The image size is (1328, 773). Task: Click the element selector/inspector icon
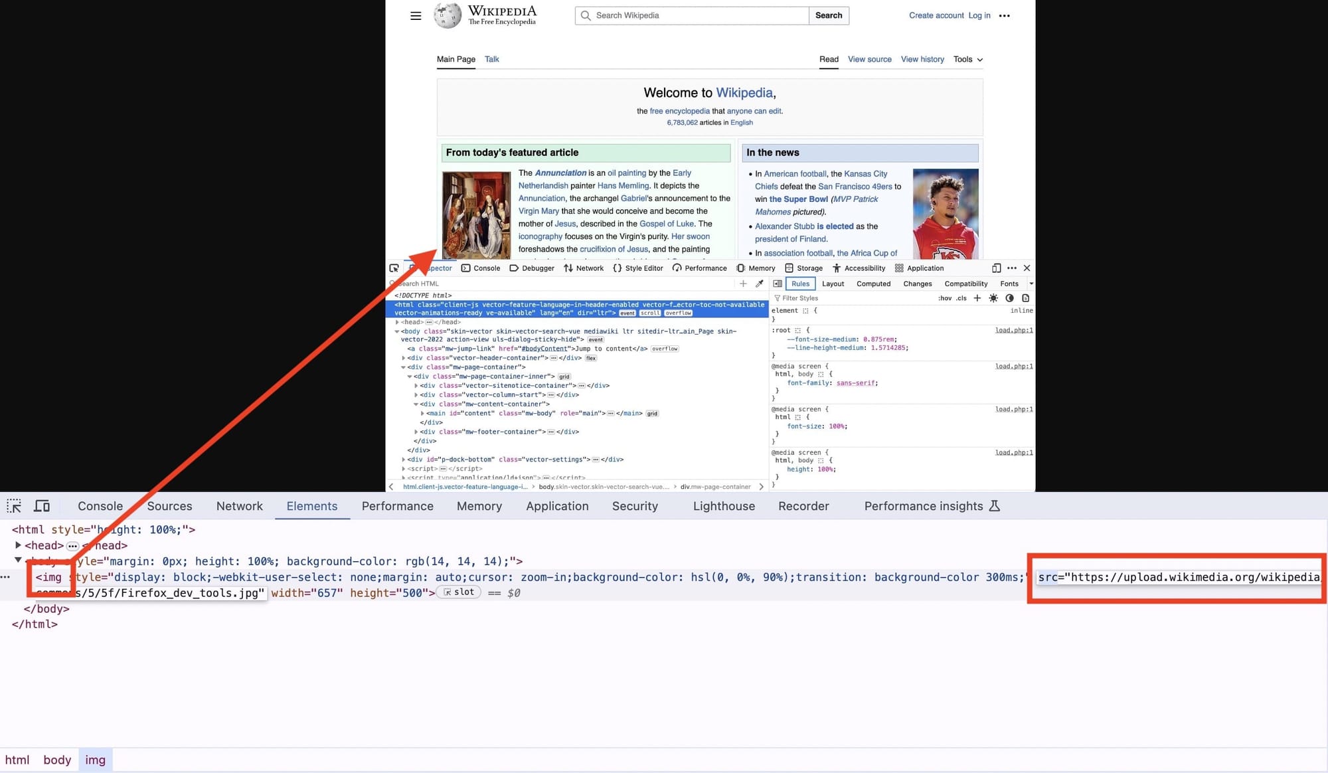pos(14,505)
